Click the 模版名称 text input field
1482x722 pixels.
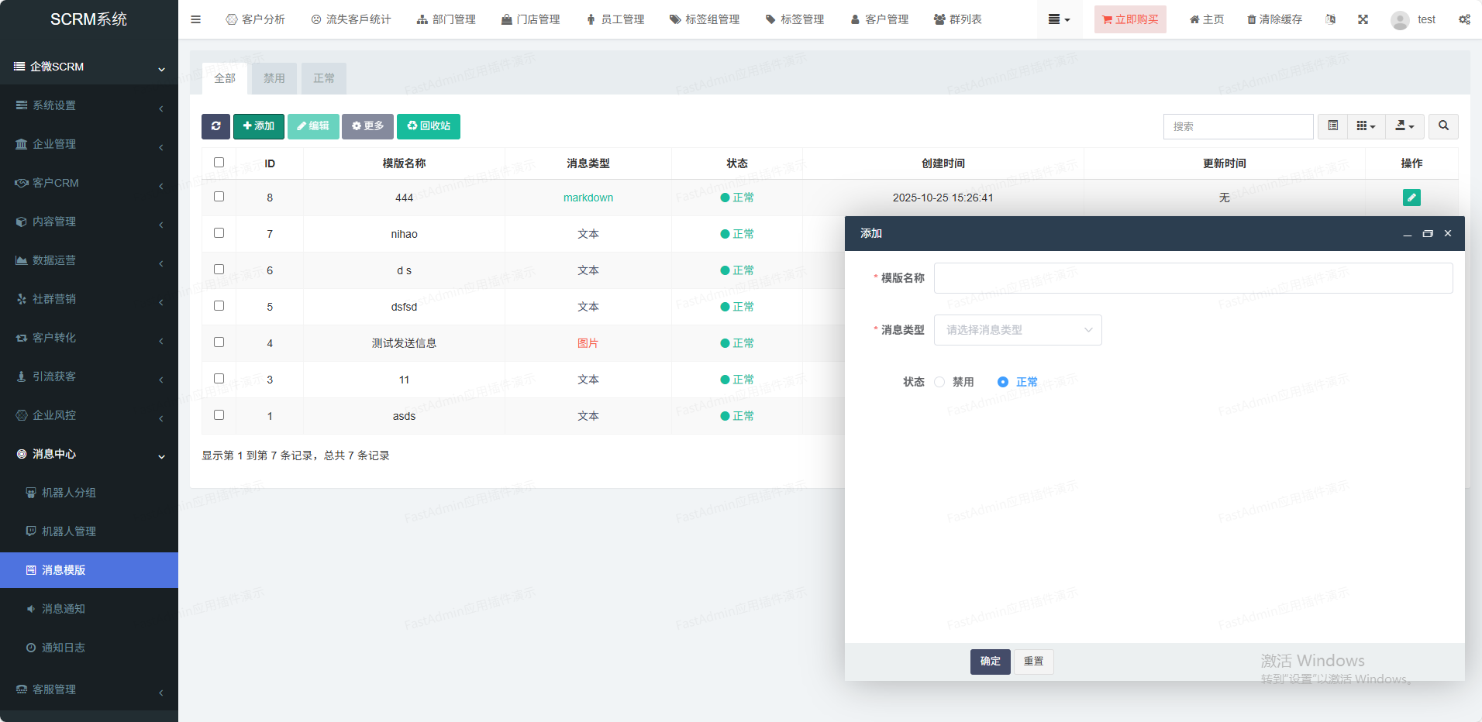(1192, 278)
